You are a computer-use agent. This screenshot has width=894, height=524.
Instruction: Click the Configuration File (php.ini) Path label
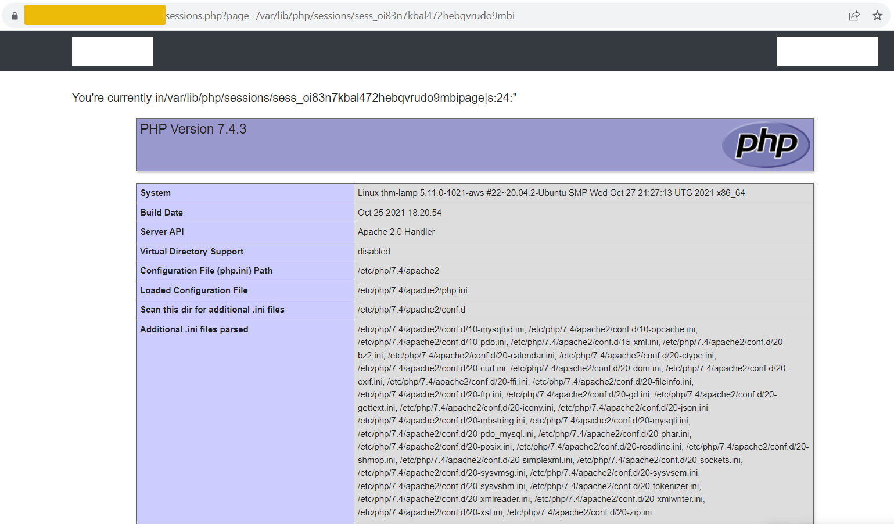[x=206, y=271]
